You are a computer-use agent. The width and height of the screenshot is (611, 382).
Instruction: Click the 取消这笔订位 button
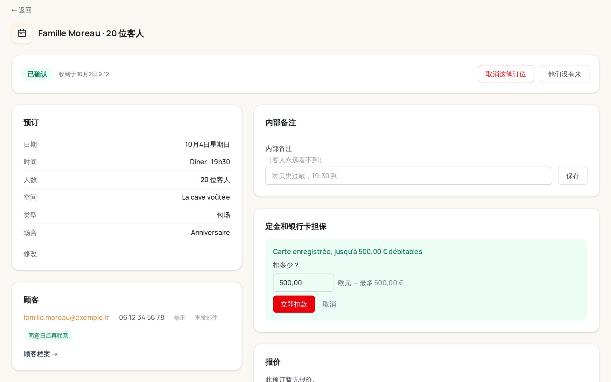pos(506,74)
